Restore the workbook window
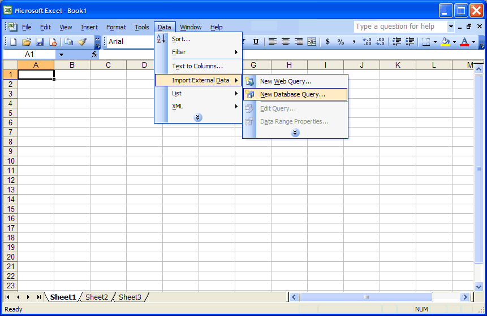Screen dimensions: 487x316 click(469, 27)
